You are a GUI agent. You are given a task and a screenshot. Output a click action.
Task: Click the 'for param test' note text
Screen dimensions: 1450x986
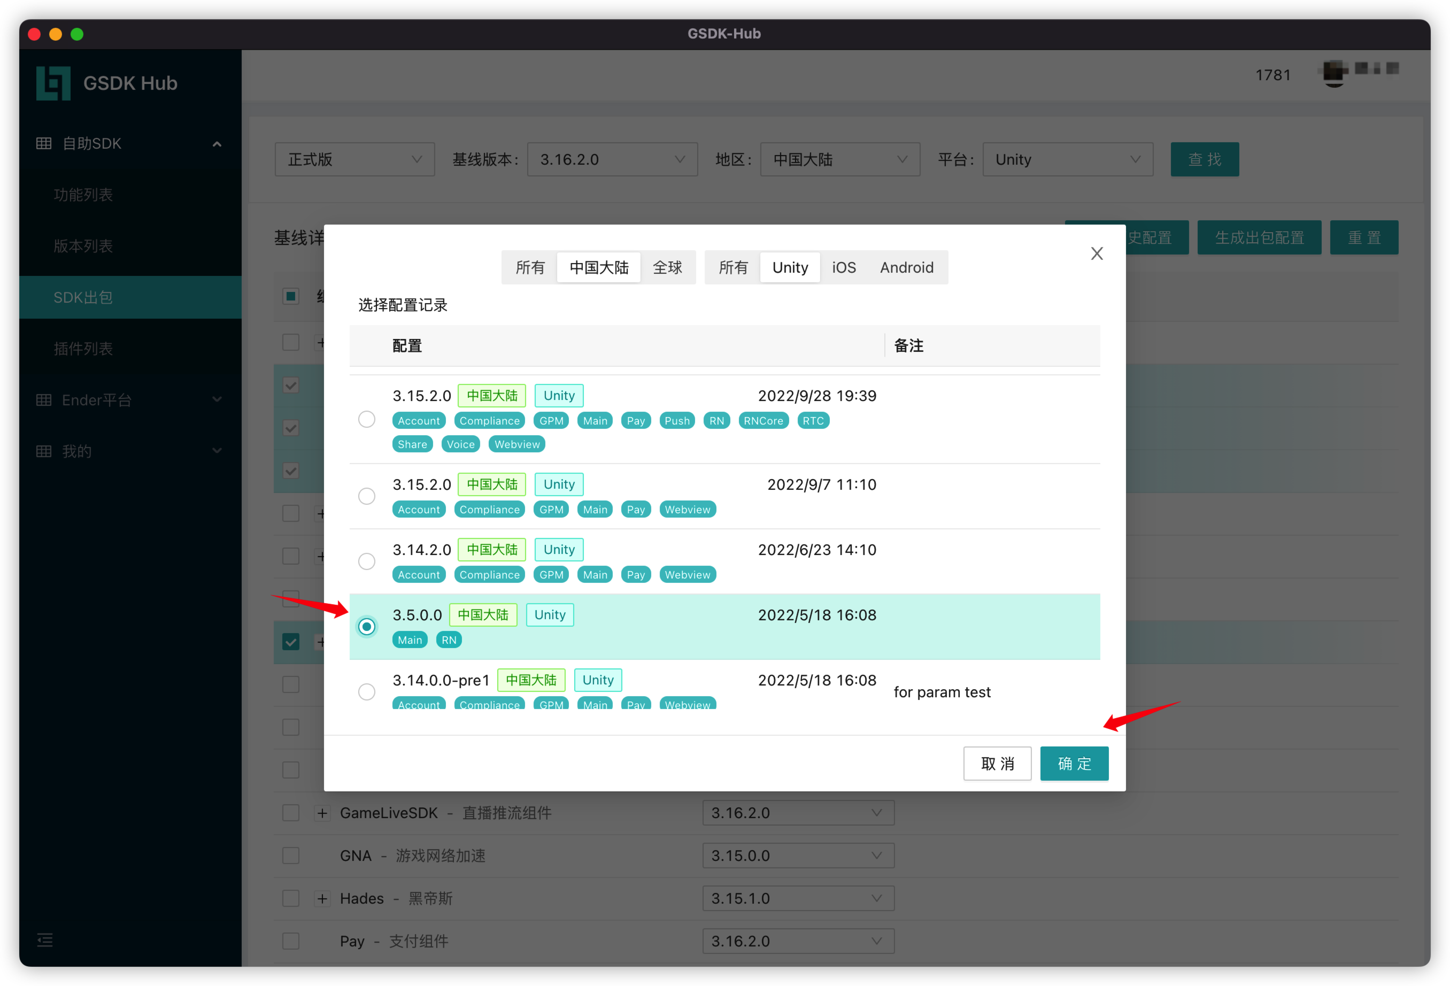pos(942,692)
